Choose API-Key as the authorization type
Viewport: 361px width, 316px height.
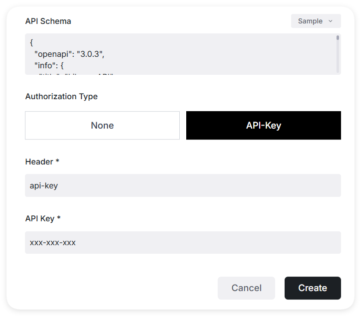tap(263, 126)
